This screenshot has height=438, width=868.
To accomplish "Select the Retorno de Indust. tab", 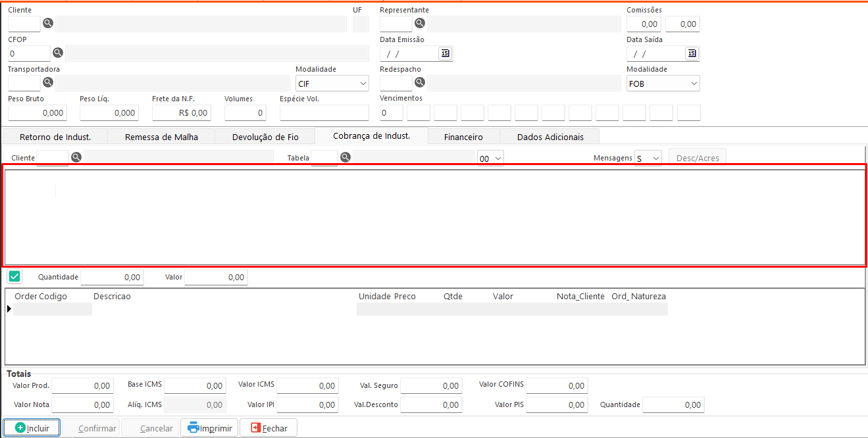I will click(x=55, y=137).
